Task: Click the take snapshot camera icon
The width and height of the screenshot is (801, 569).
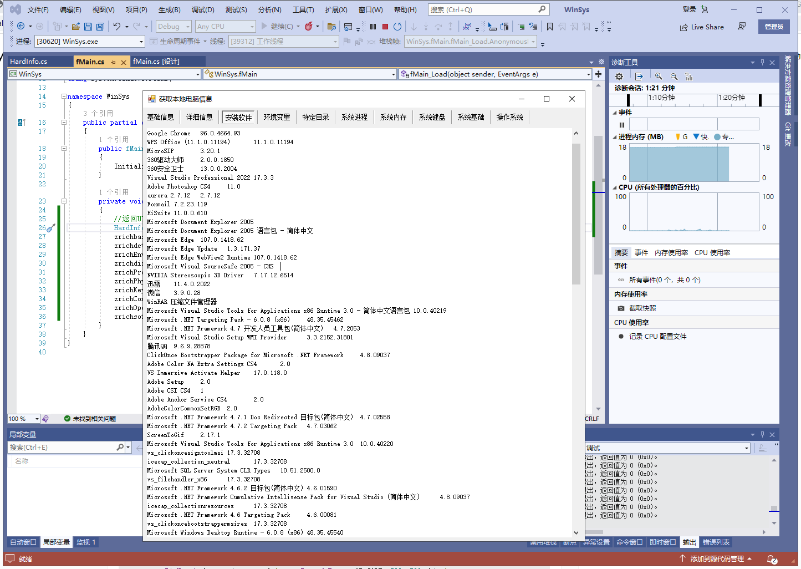Action: 621,308
